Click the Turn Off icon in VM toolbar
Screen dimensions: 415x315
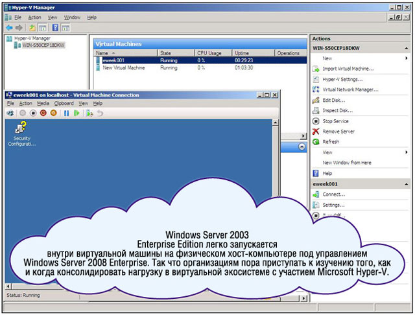click(x=33, y=113)
